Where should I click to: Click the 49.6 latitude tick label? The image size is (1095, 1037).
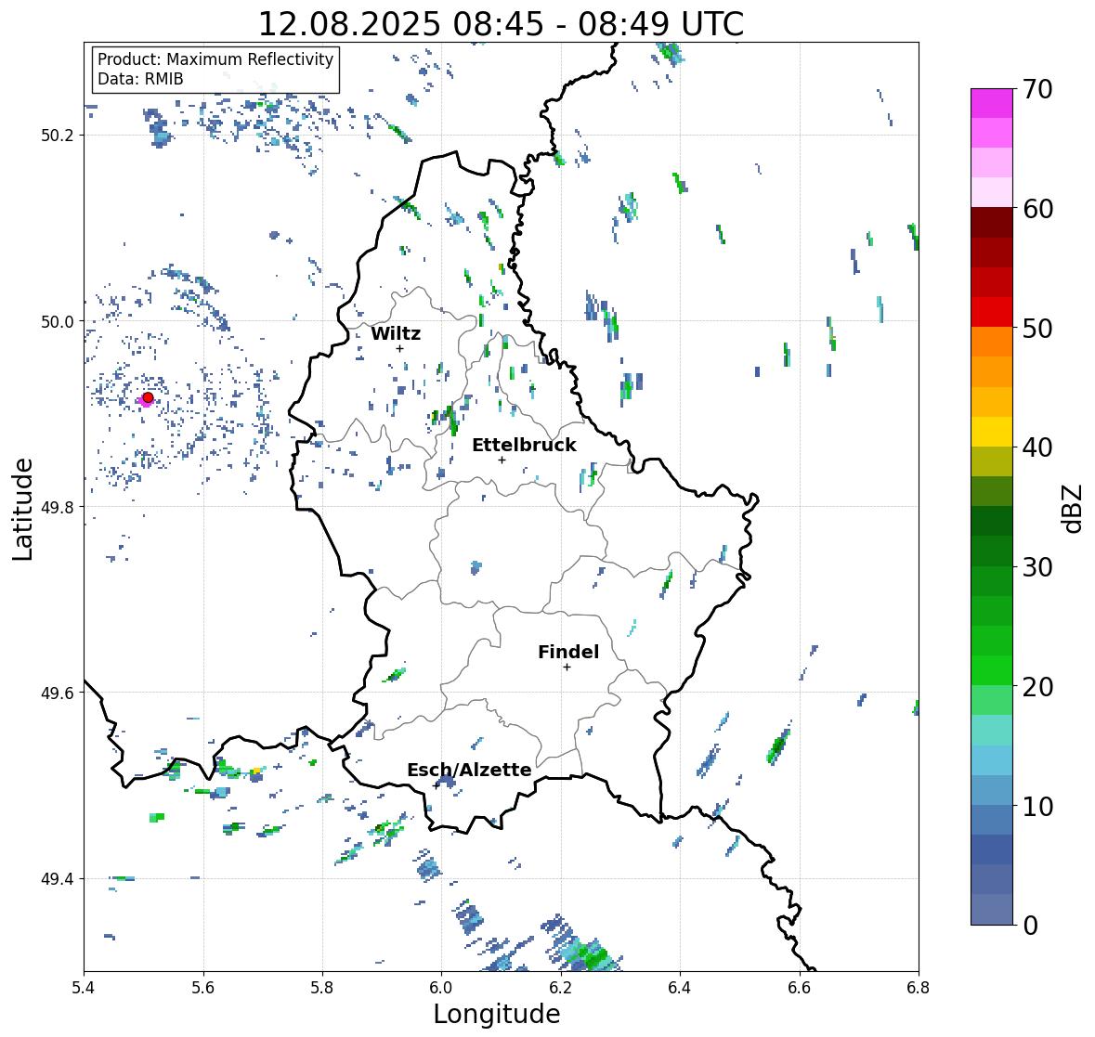click(58, 693)
